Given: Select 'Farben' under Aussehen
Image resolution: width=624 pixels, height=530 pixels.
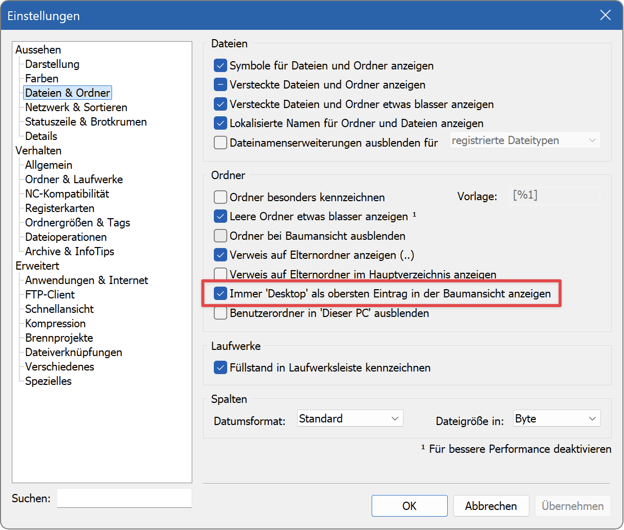Looking at the screenshot, I should tap(42, 79).
